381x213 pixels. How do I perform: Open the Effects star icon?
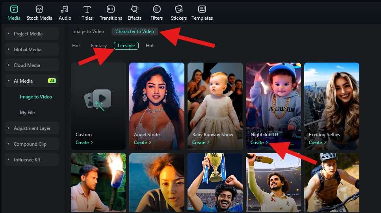pos(134,9)
